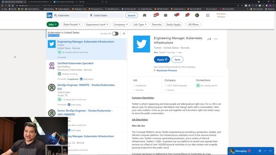Open Messaging bar three-dot options
The image size is (276, 155).
point(265,151)
